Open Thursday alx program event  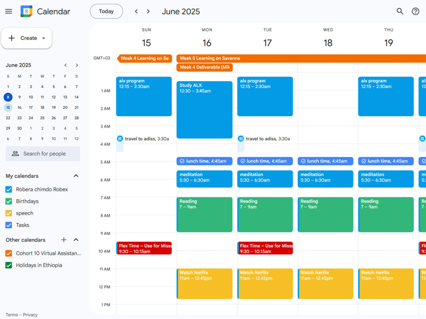coord(386,96)
